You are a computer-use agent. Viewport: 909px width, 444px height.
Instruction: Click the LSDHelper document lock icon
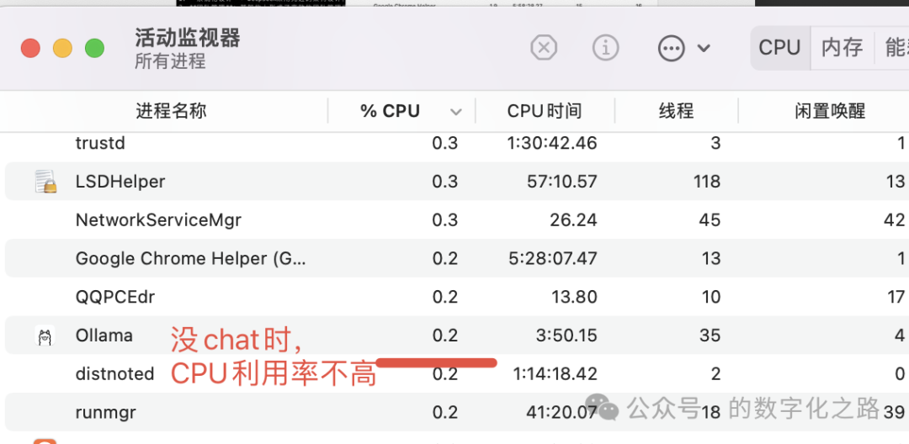tap(45, 182)
